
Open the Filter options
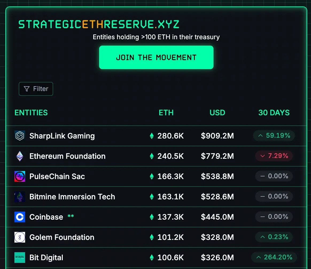pyautogui.click(x=36, y=89)
